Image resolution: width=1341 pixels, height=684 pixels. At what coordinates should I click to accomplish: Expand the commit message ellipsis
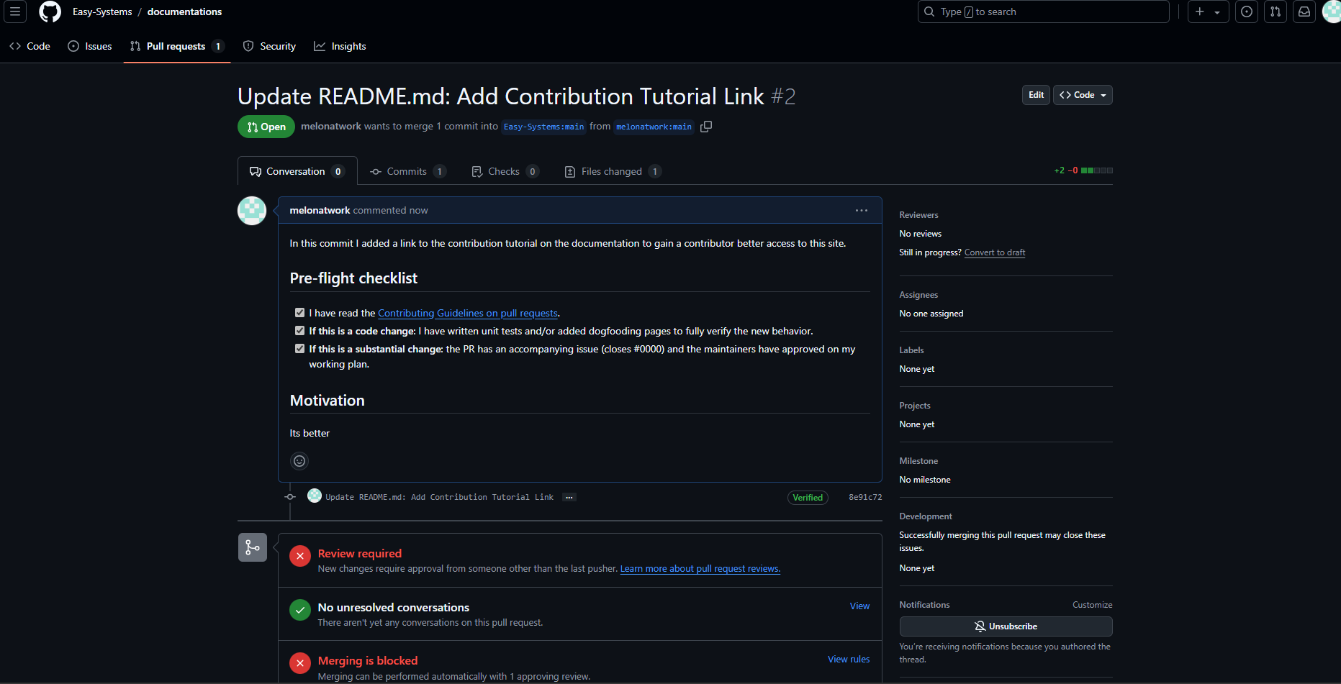pos(569,496)
